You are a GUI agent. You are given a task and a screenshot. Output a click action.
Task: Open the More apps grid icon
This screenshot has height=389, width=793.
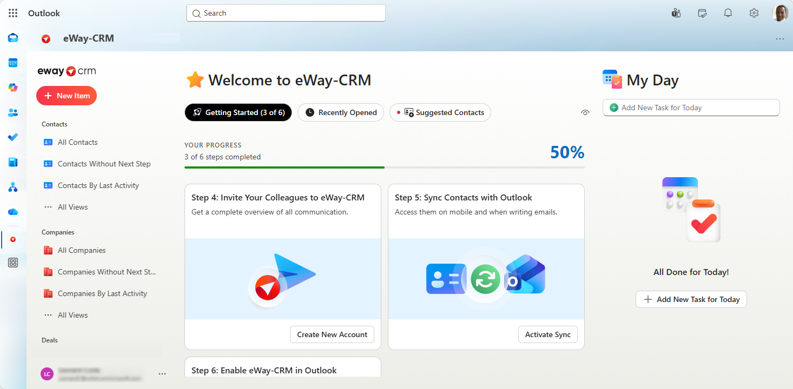(x=13, y=263)
